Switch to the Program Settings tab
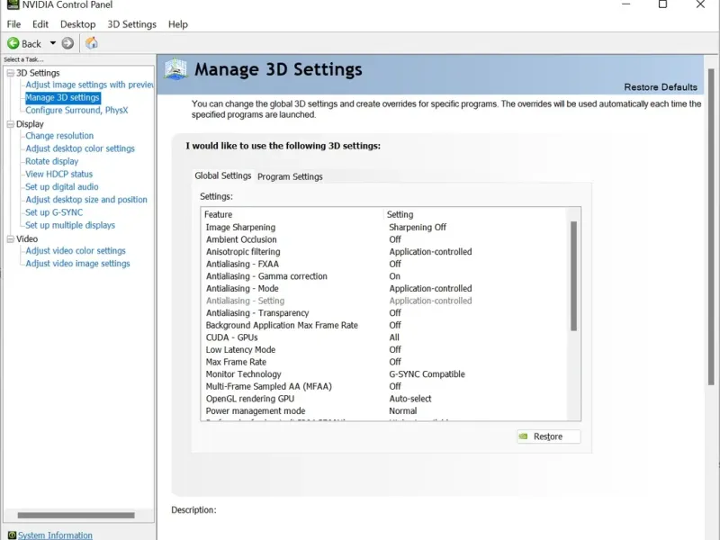This screenshot has width=720, height=540. [x=290, y=176]
